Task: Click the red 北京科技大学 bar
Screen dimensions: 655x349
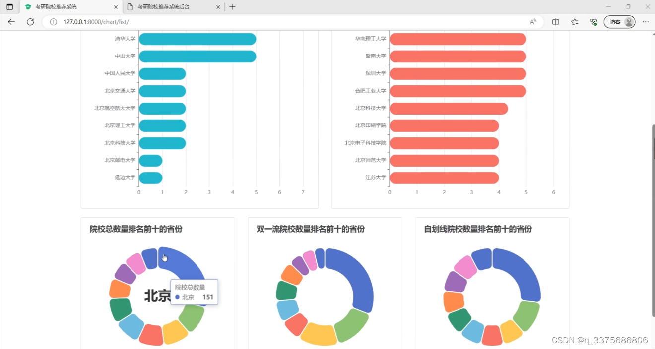Action: [x=449, y=108]
